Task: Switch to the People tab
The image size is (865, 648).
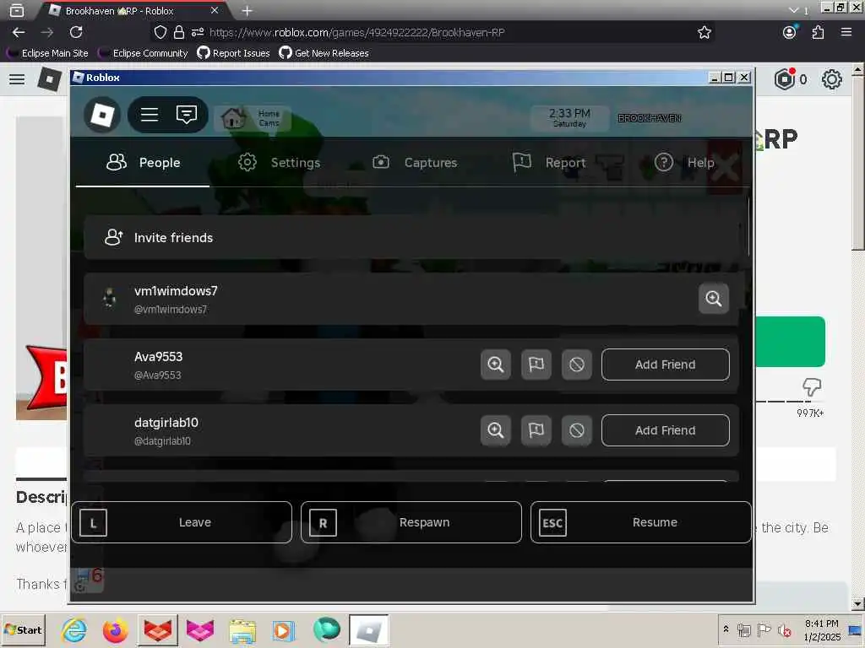Action: tap(143, 163)
